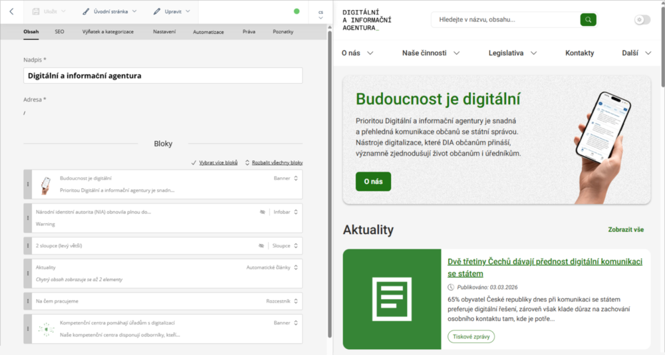Click the green O nás banner button
The width and height of the screenshot is (665, 355).
click(x=373, y=181)
